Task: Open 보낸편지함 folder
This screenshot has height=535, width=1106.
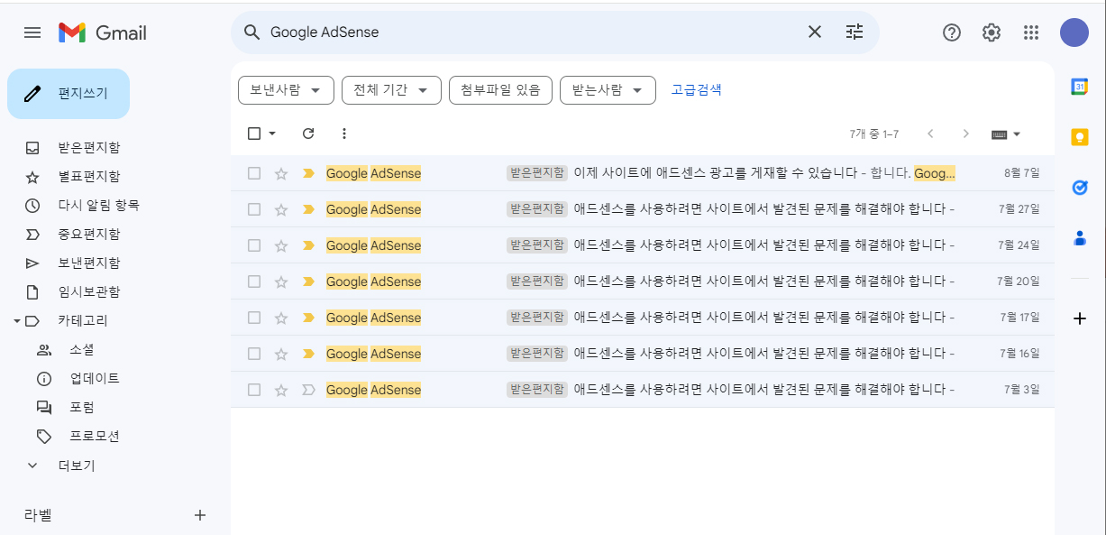Action: [x=88, y=263]
